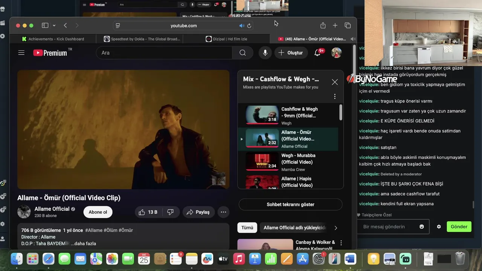This screenshot has width=482, height=271.
Task: Play Cashflow & Wegh - 9mm from Mix
Action: (288, 116)
